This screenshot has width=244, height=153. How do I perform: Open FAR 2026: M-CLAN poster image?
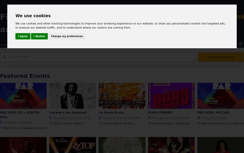click(x=221, y=96)
